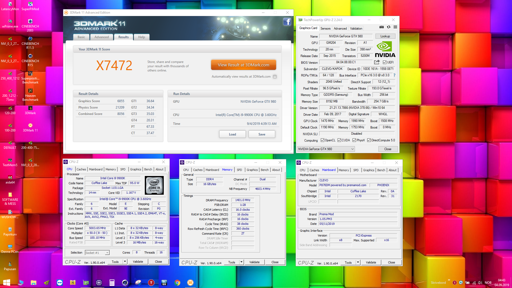Click the BIOS share/export icon in GPU-Z

click(377, 62)
